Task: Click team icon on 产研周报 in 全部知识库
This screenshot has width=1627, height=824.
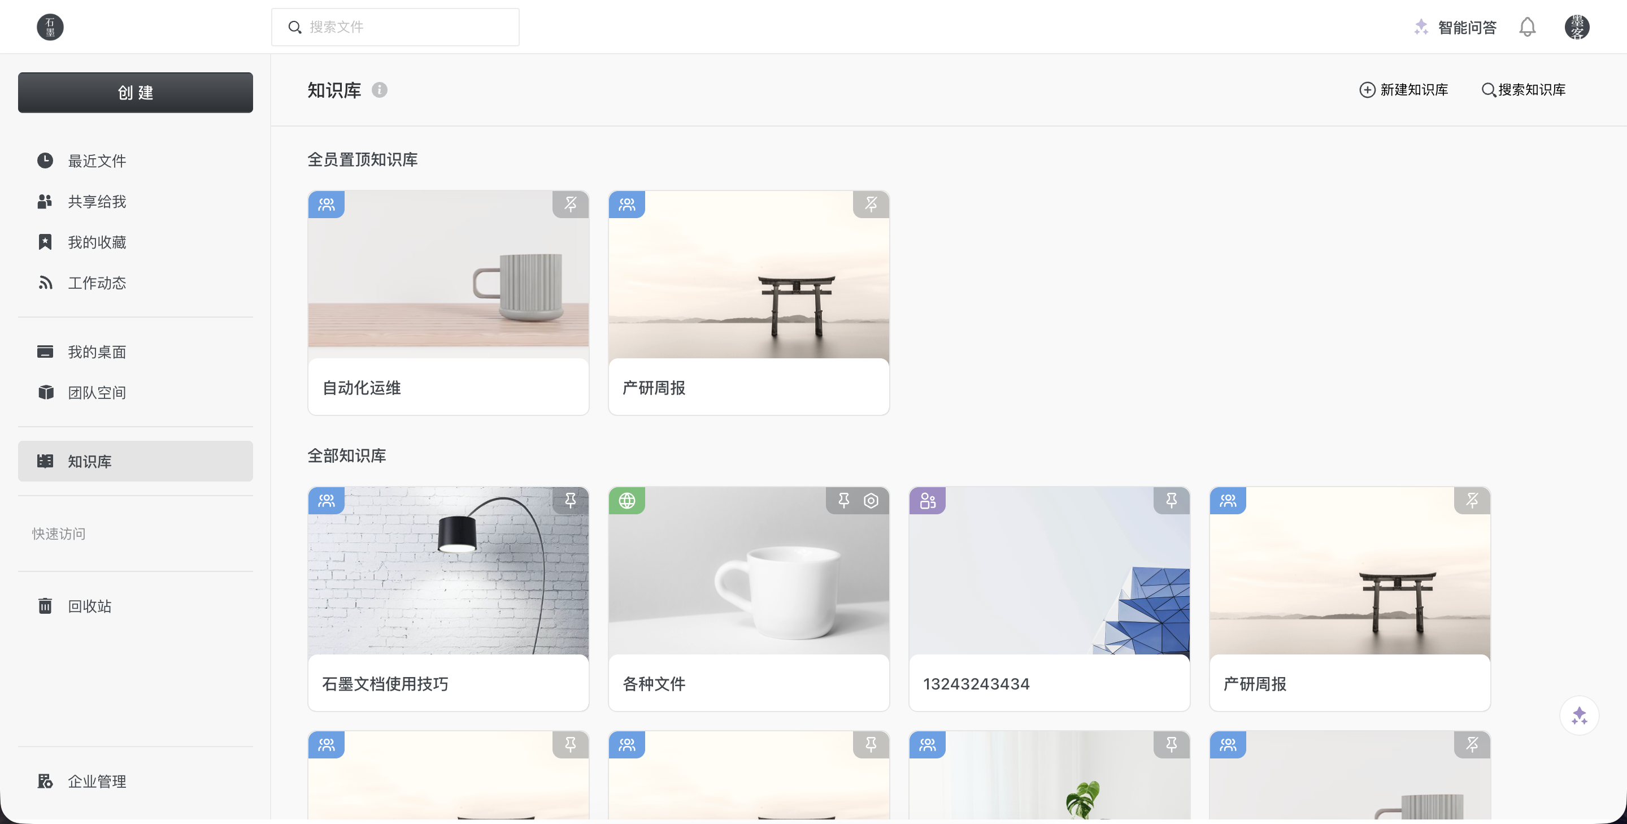Action: tap(1229, 501)
